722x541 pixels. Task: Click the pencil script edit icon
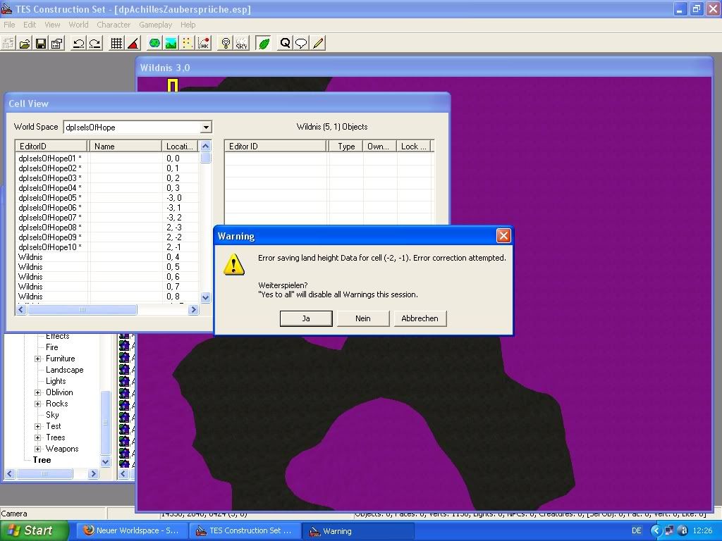[318, 43]
